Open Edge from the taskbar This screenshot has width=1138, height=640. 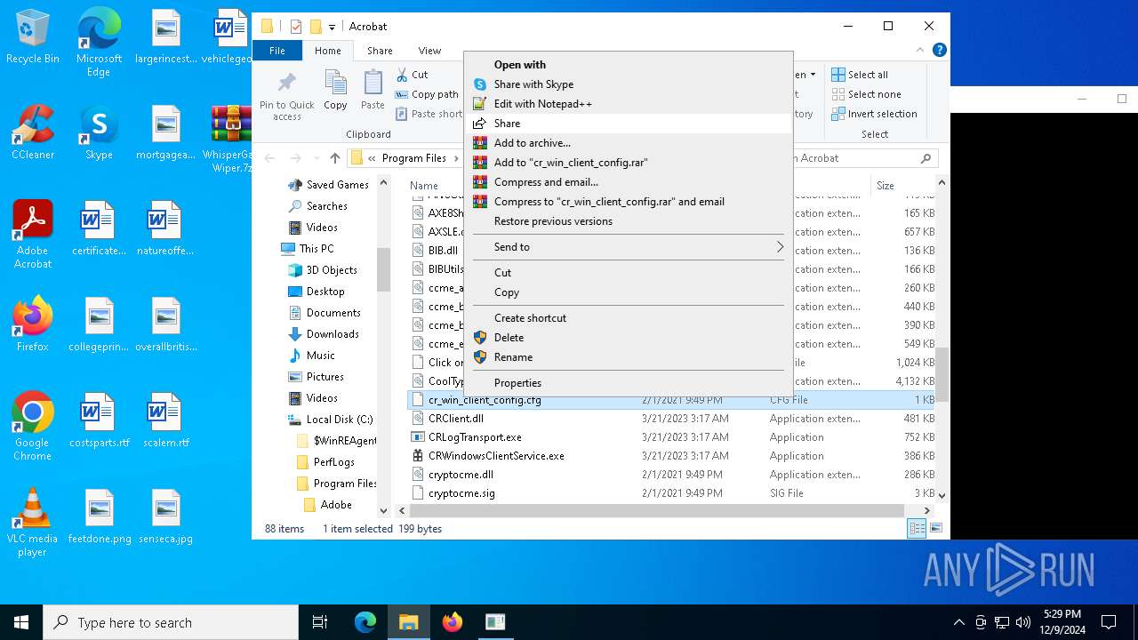point(365,622)
